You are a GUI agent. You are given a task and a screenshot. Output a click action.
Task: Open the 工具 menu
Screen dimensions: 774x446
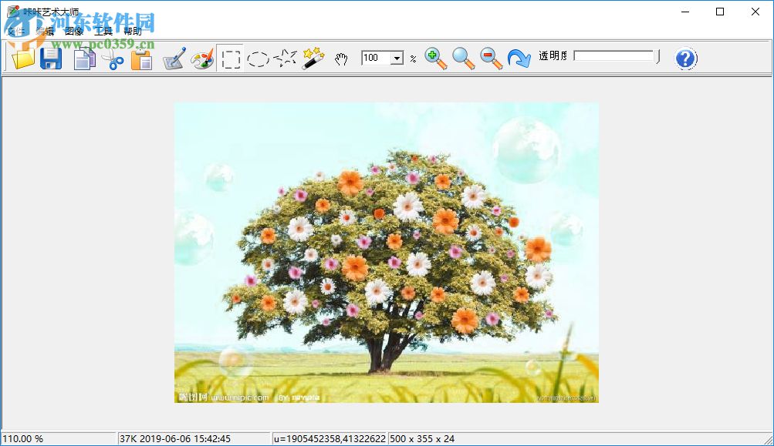coord(103,31)
